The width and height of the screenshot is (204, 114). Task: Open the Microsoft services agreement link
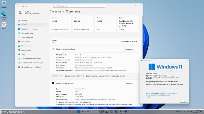[74, 102]
